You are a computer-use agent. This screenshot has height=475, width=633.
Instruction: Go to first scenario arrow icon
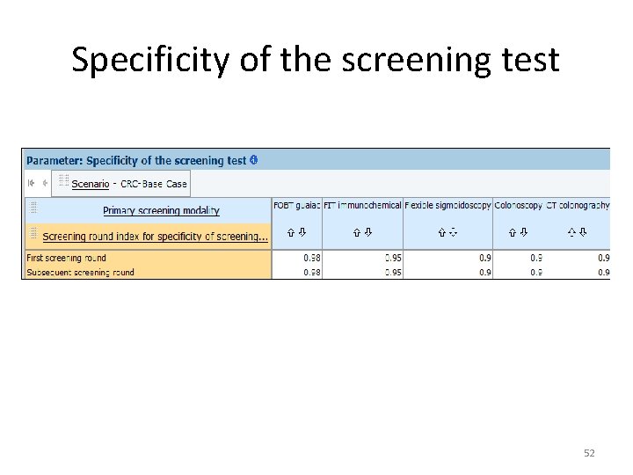coord(32,183)
